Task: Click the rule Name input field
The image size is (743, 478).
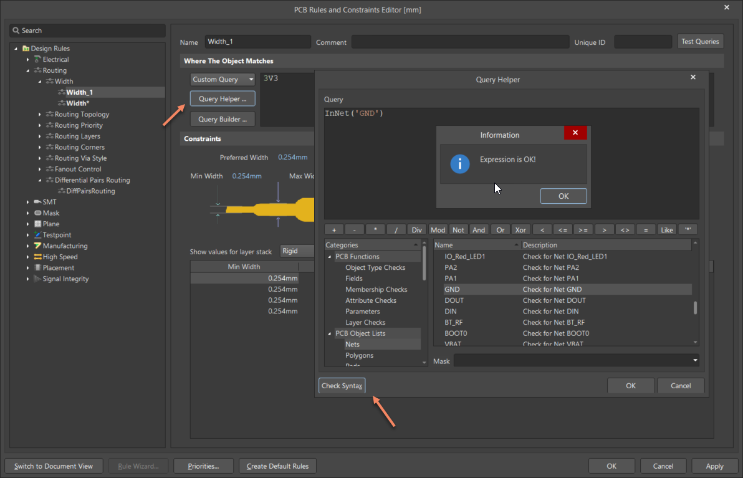Action: [257, 42]
